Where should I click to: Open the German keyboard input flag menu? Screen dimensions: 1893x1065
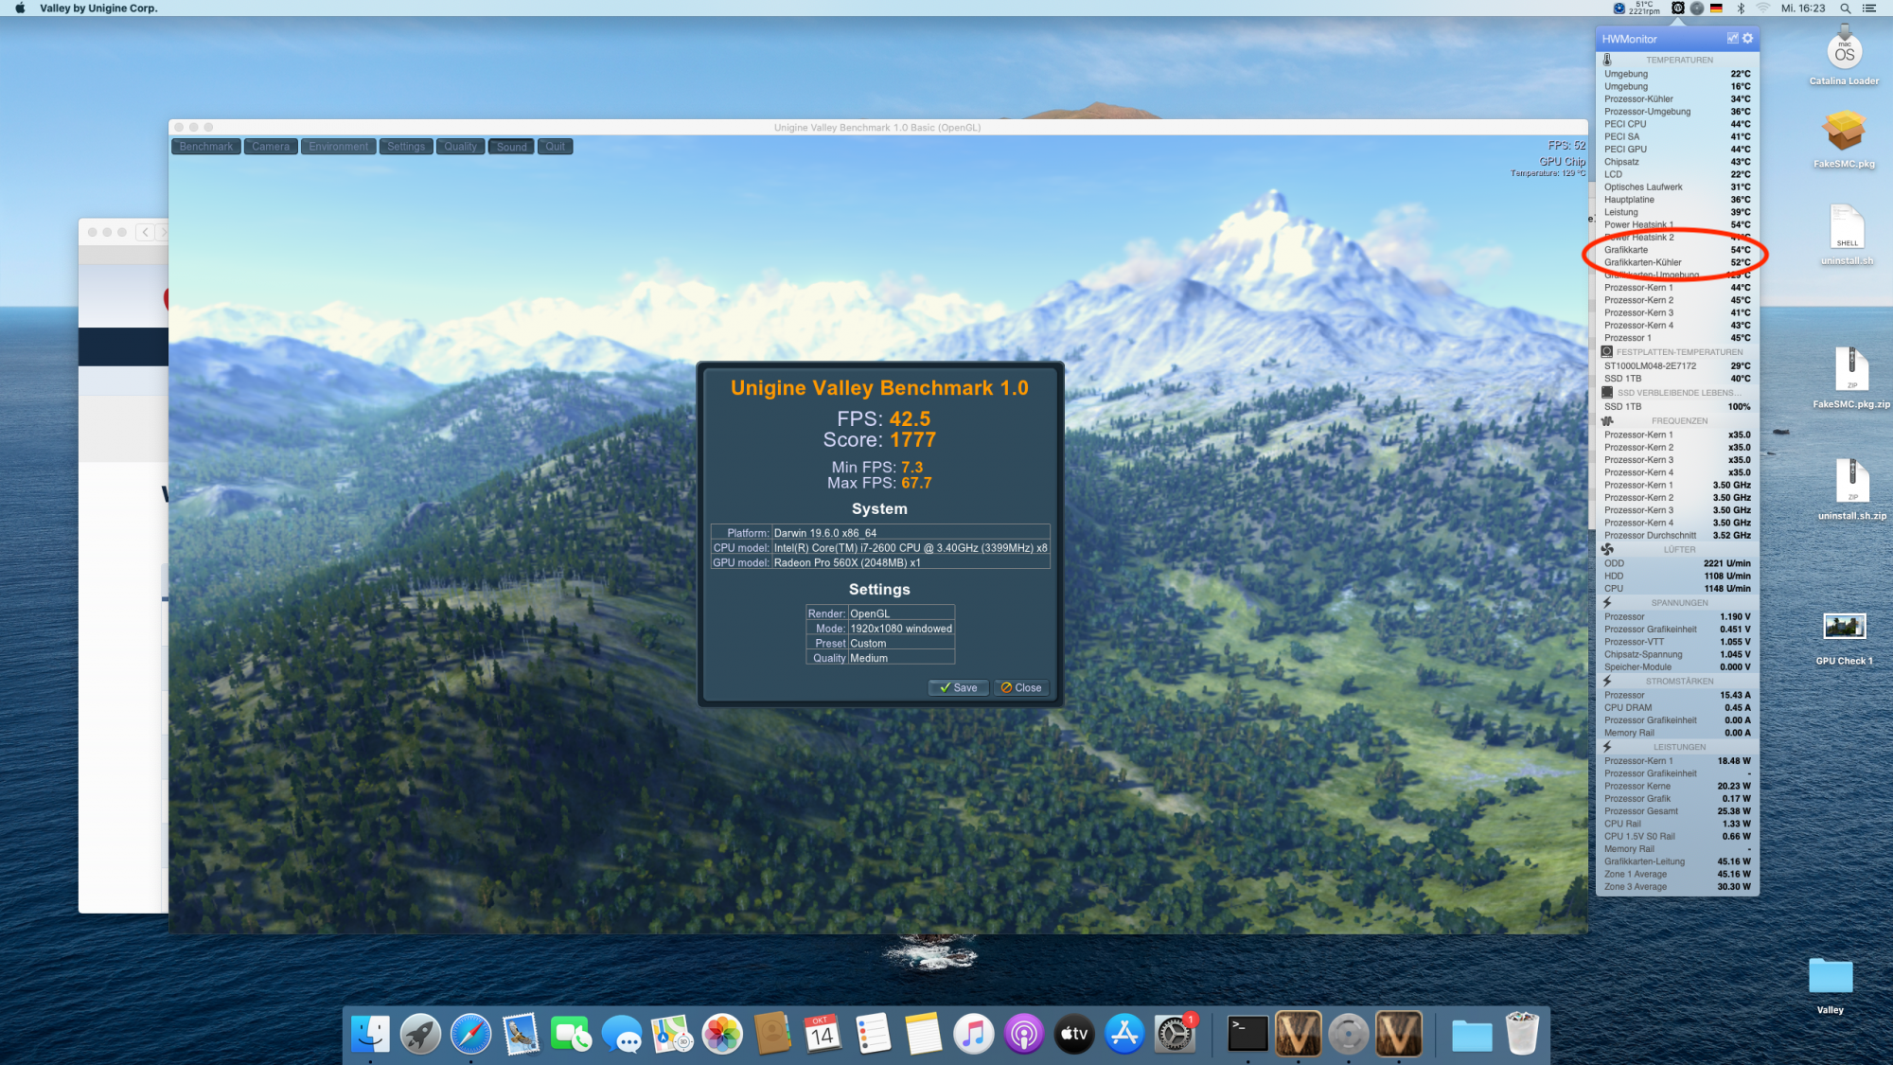point(1716,9)
